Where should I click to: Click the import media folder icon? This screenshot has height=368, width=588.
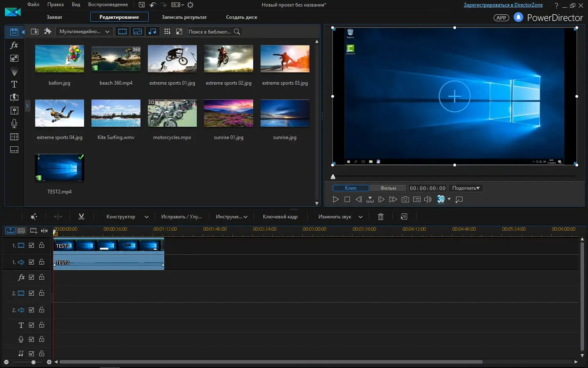pyautogui.click(x=35, y=31)
